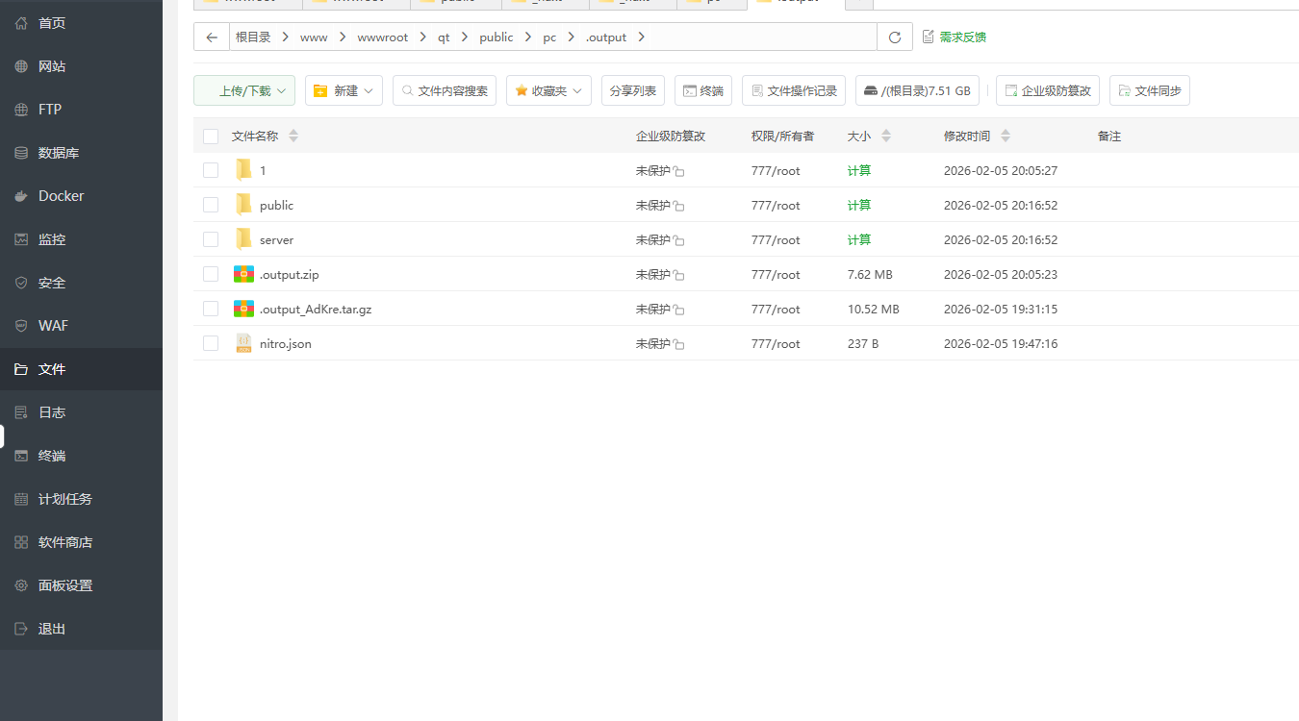
Task: Open the 新建 dropdown menu
Action: (x=344, y=91)
